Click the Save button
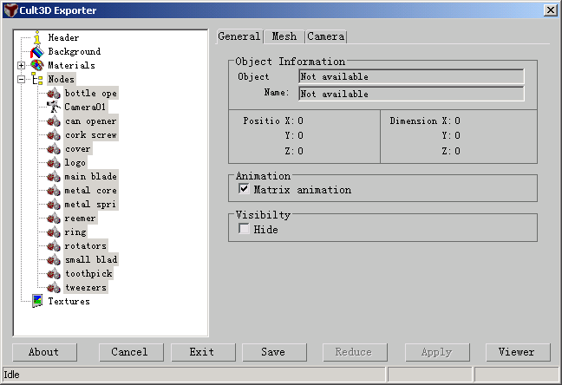 coord(274,352)
